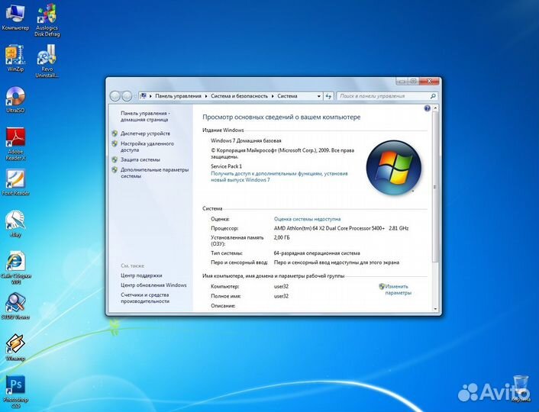Open Центр обновления Windows link
Image resolution: width=539 pixels, height=412 pixels.
(153, 285)
